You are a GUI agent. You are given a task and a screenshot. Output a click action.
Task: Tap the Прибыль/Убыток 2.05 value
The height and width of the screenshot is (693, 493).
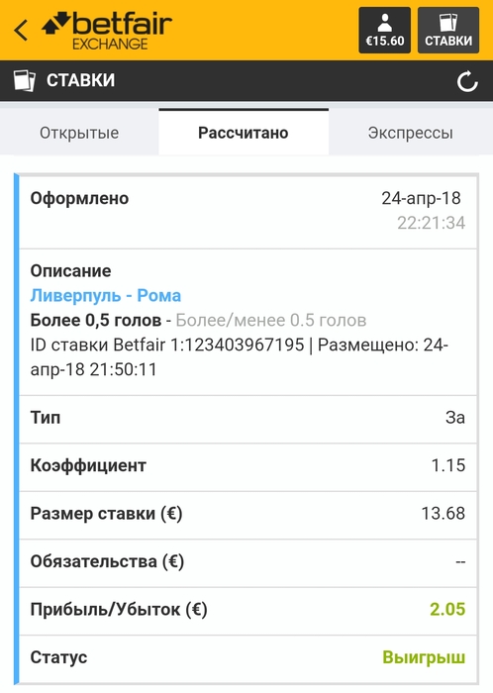[x=447, y=609]
